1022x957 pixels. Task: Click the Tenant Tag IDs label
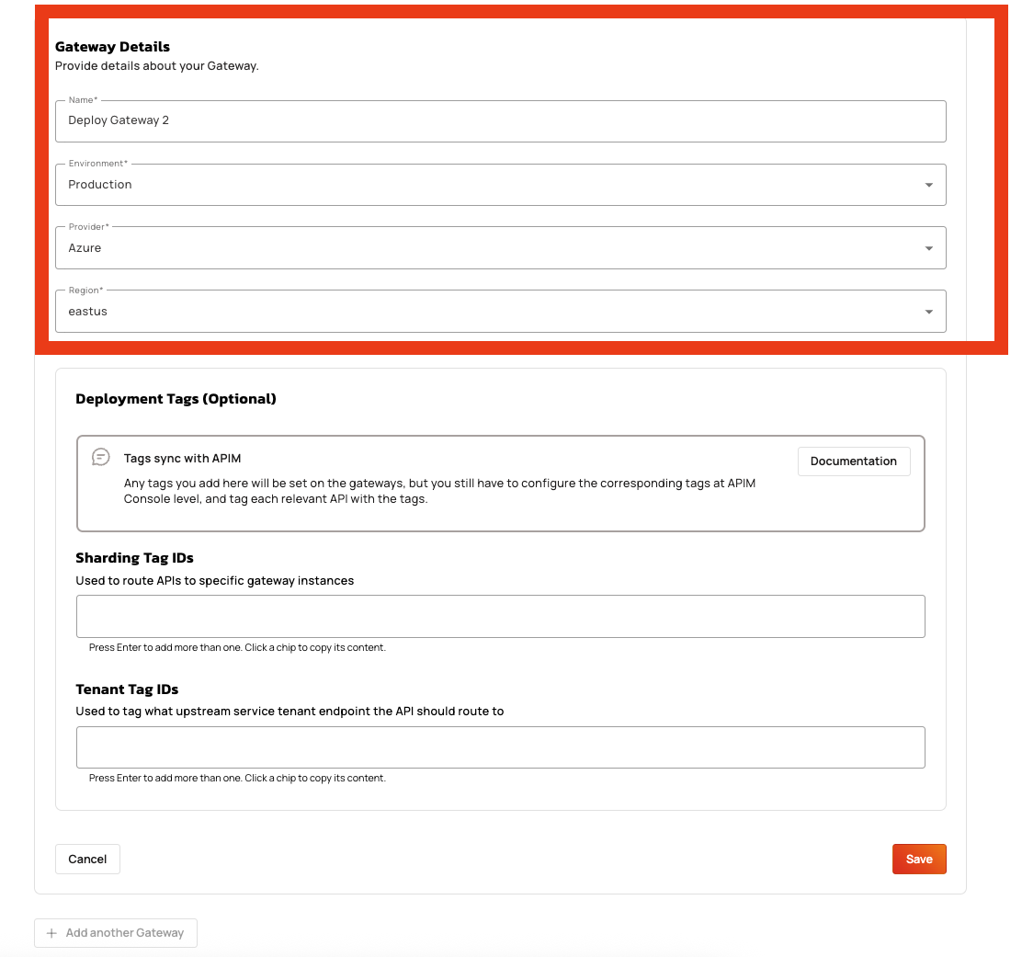click(x=127, y=689)
